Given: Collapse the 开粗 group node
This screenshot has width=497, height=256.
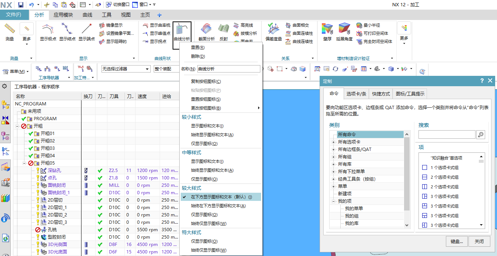Looking at the screenshot, I should (18, 126).
